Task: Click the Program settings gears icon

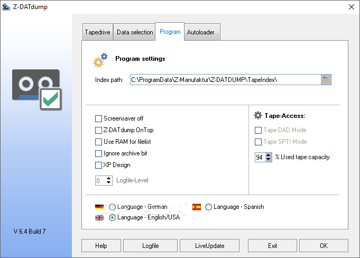Action: click(x=100, y=60)
